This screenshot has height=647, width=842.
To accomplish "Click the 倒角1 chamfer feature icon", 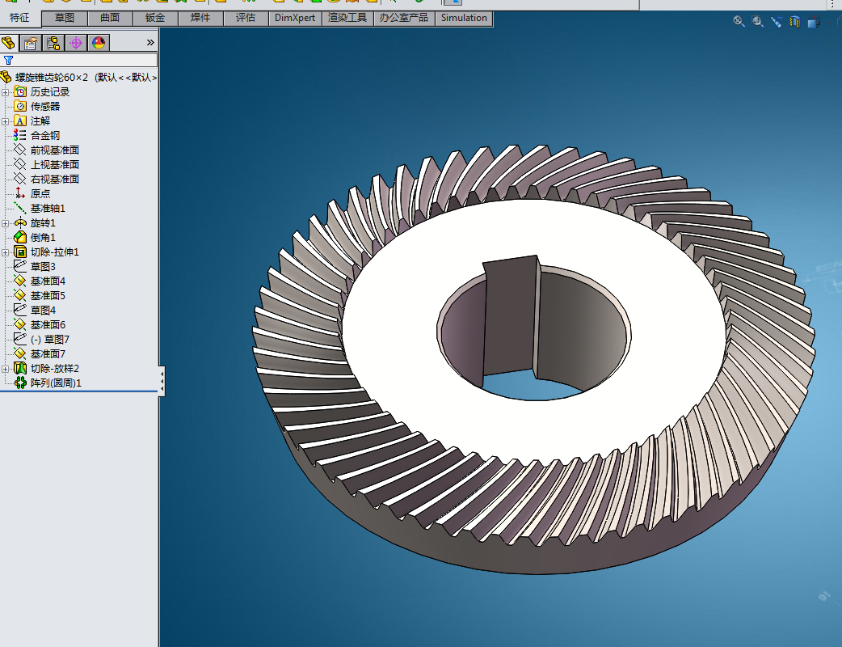I will (x=20, y=237).
